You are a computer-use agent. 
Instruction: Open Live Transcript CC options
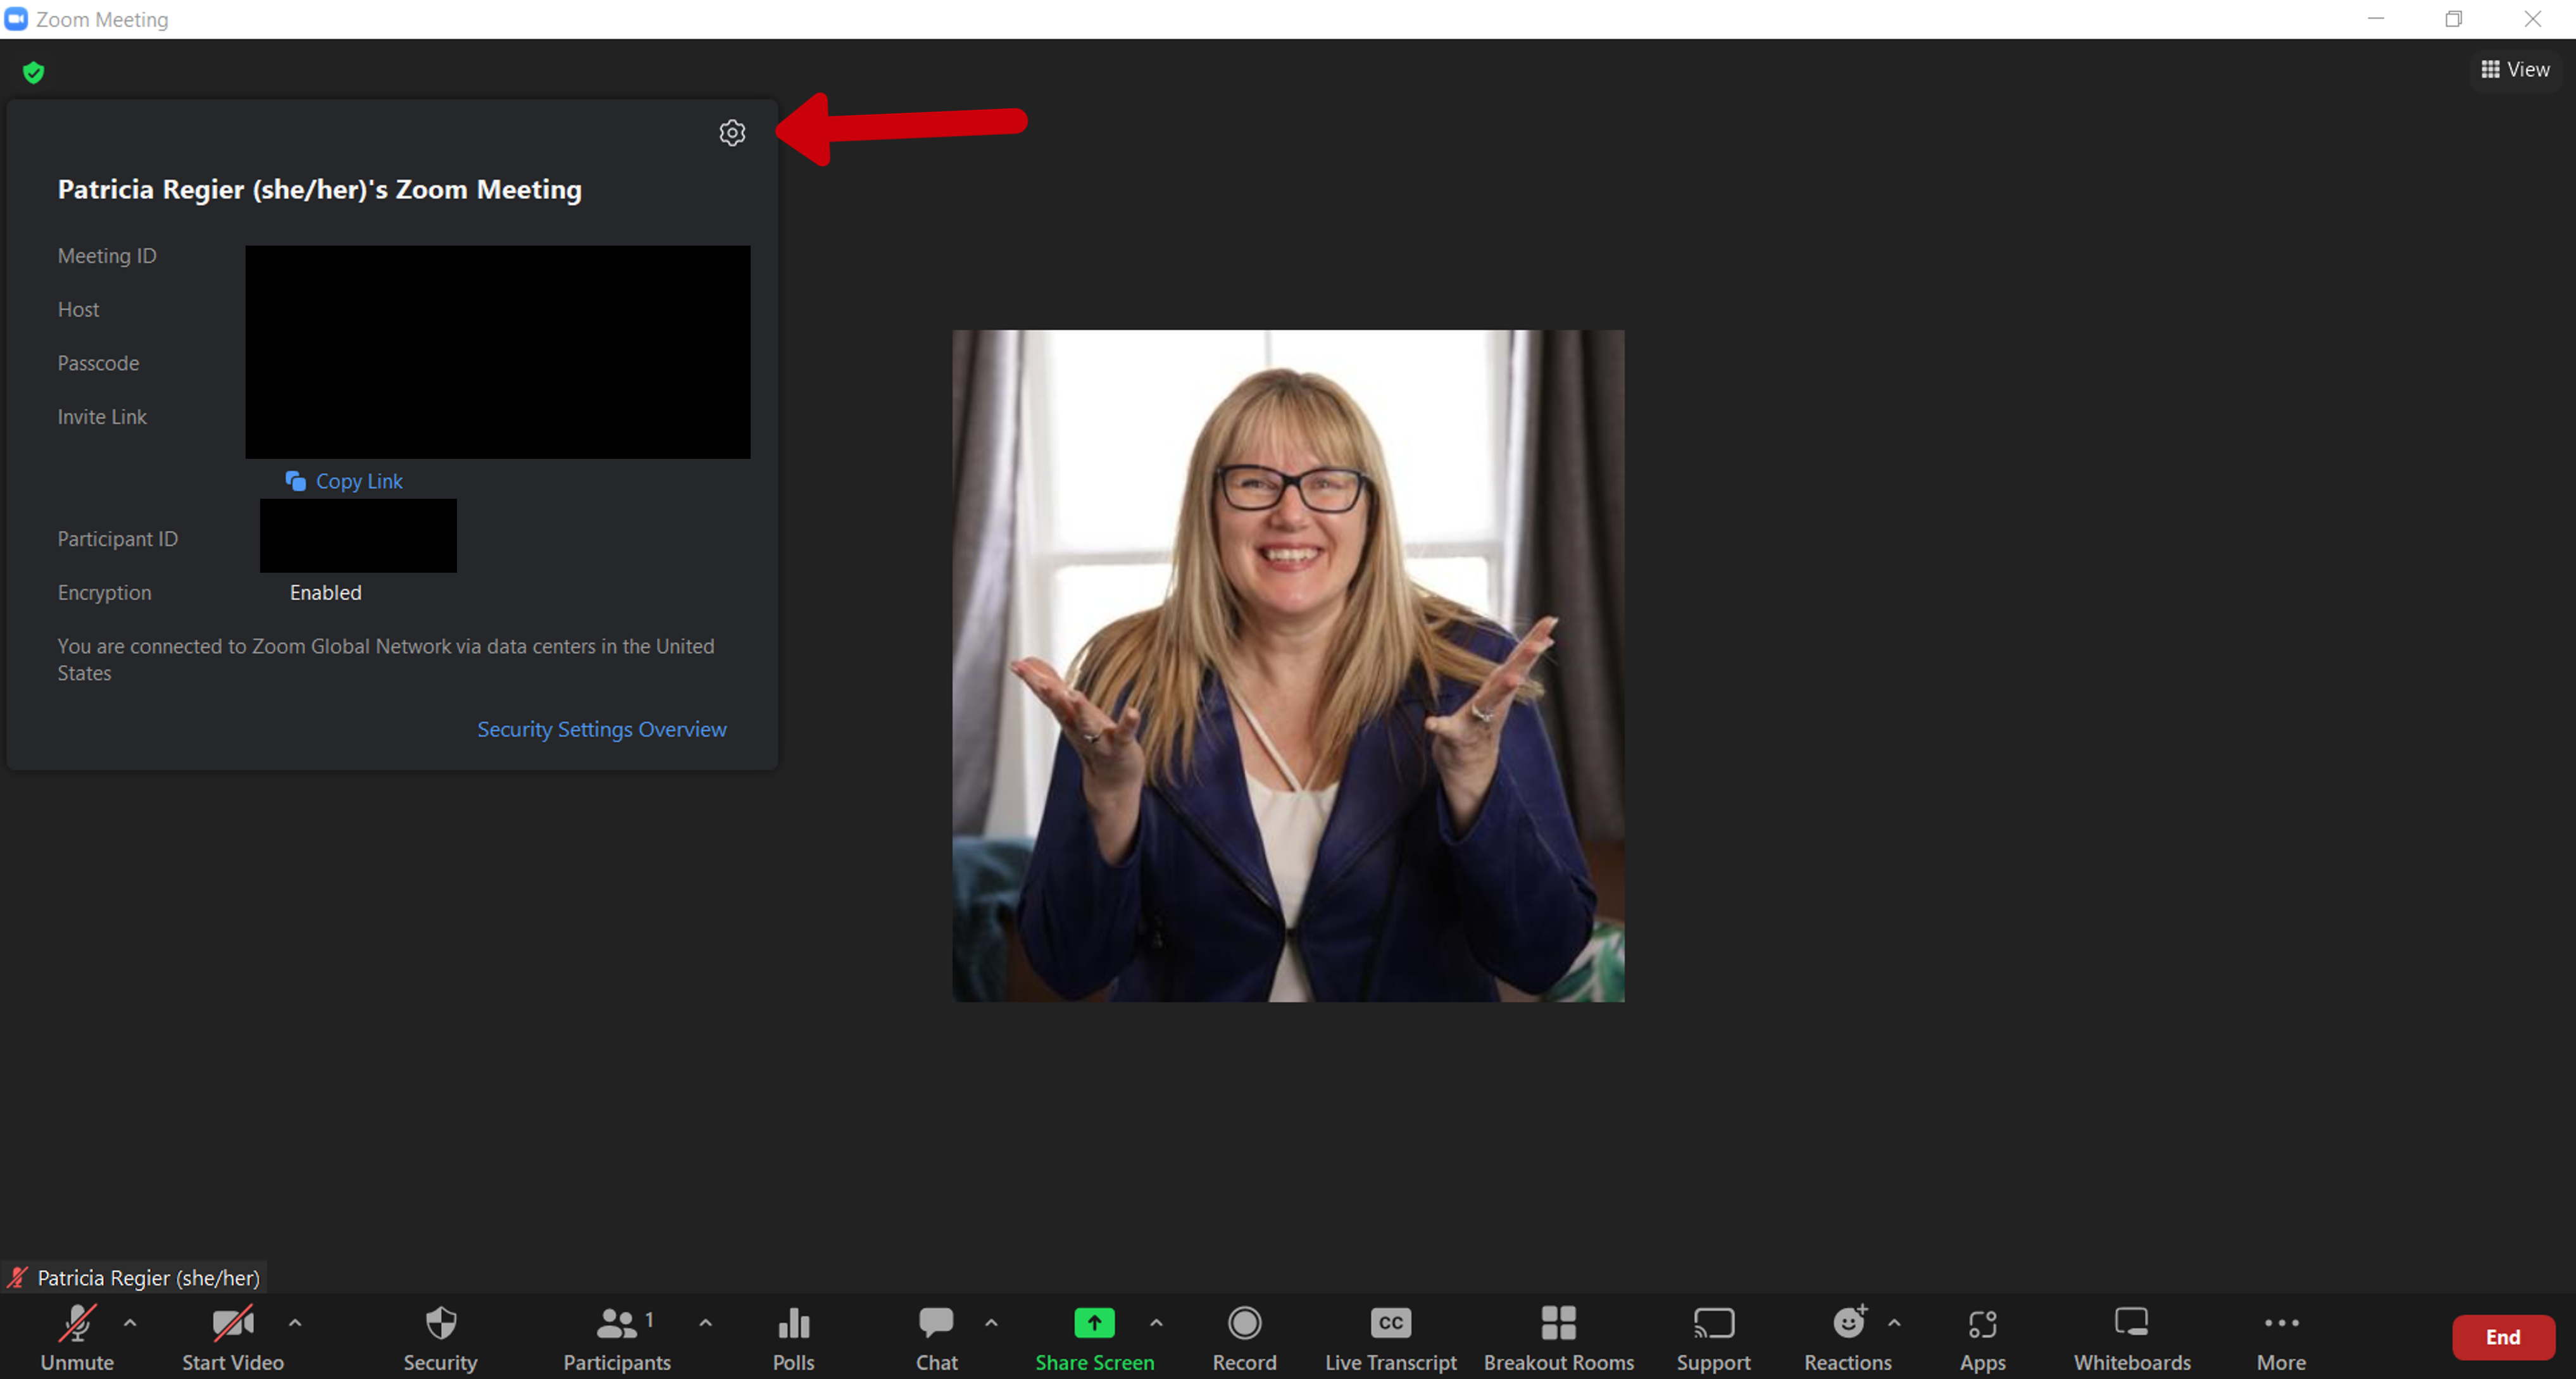[1390, 1337]
